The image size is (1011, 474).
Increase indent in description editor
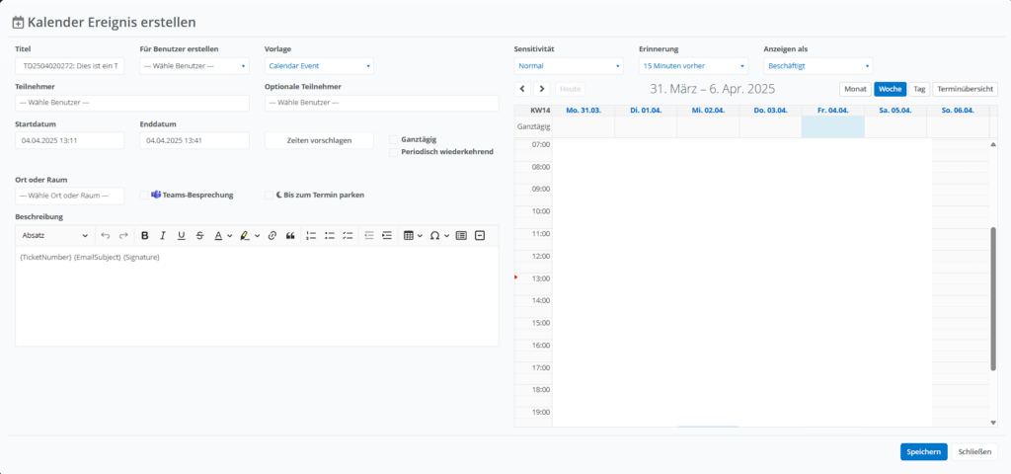pyautogui.click(x=387, y=236)
